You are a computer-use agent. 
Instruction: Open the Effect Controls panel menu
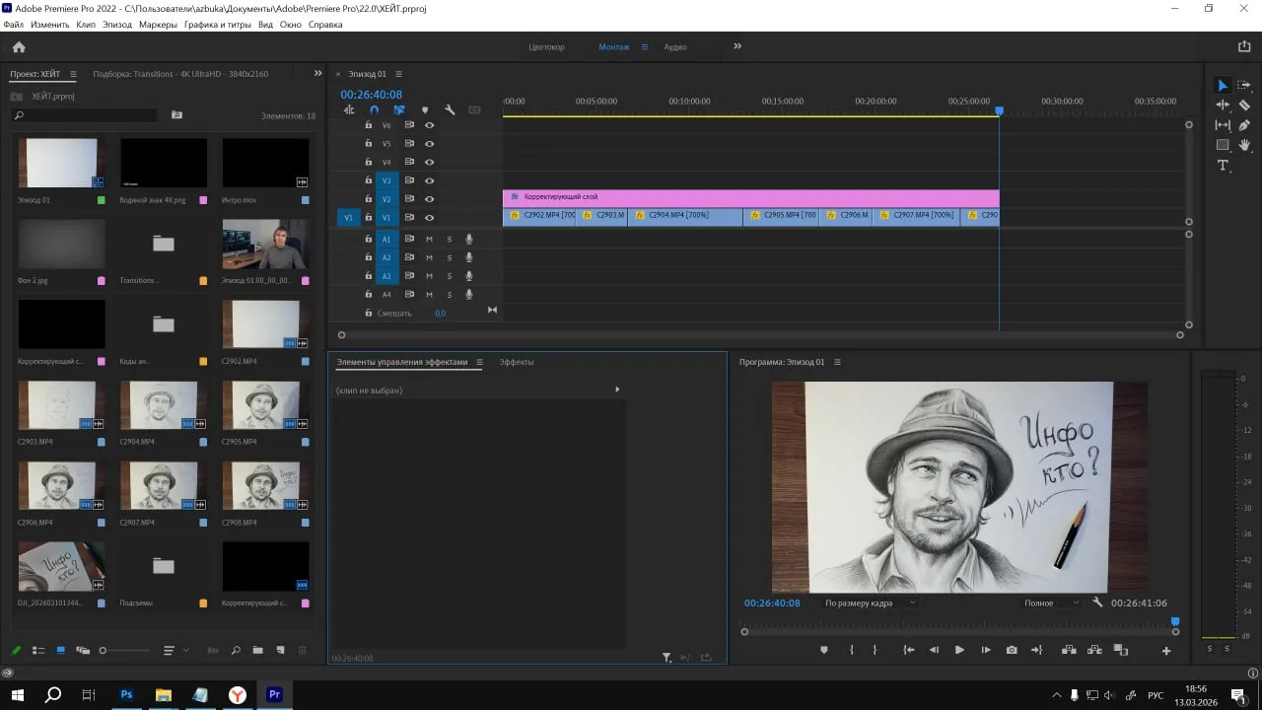click(x=479, y=362)
